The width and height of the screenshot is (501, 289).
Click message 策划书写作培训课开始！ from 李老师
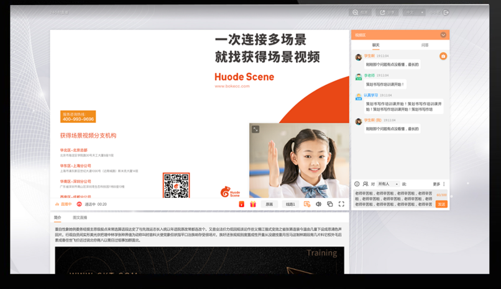[385, 84]
